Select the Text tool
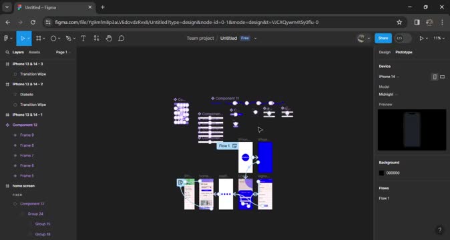Viewport: 450px width, 240px height. click(83, 39)
